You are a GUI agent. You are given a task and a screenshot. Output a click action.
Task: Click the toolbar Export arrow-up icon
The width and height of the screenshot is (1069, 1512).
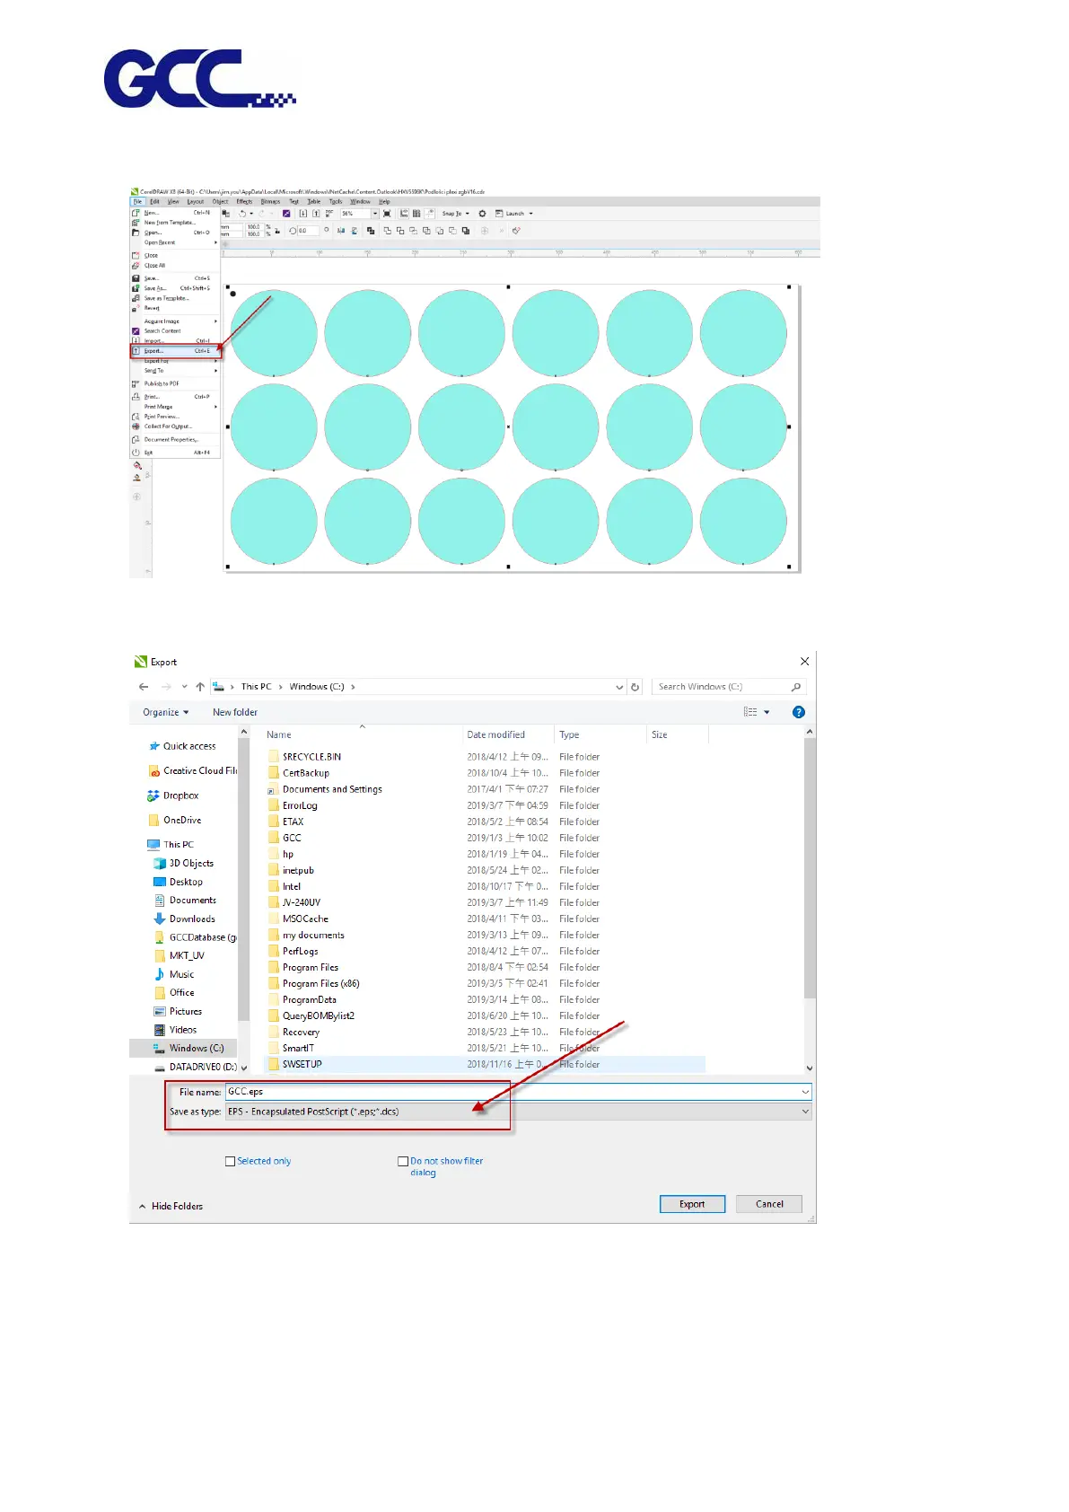pos(316,214)
